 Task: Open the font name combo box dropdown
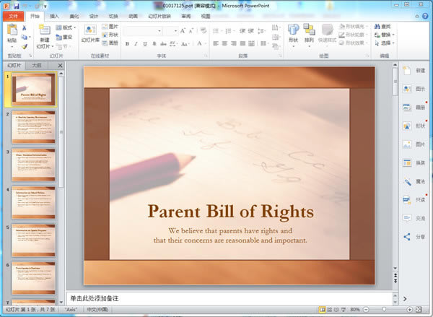159,30
